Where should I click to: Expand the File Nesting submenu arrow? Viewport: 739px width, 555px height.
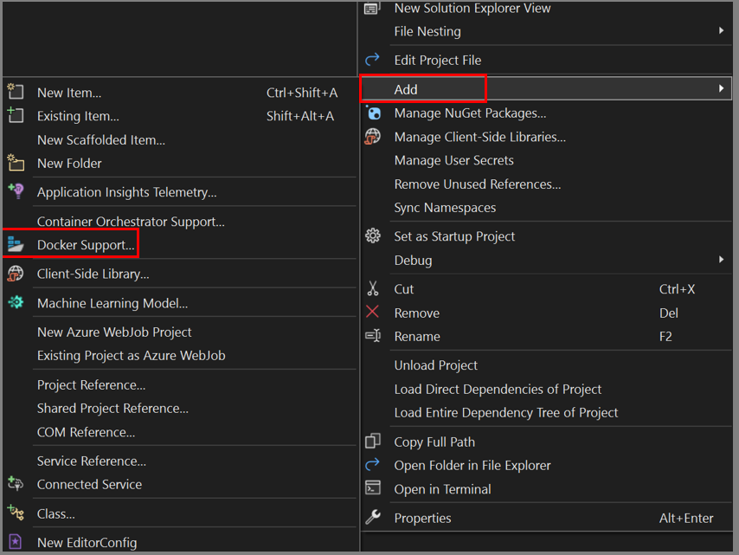tap(723, 30)
